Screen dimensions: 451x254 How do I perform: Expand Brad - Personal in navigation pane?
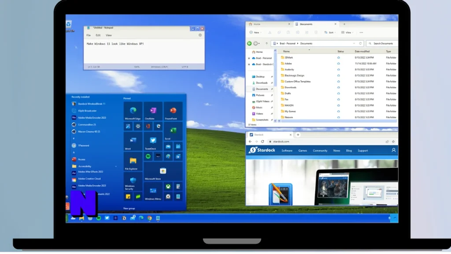click(x=249, y=58)
